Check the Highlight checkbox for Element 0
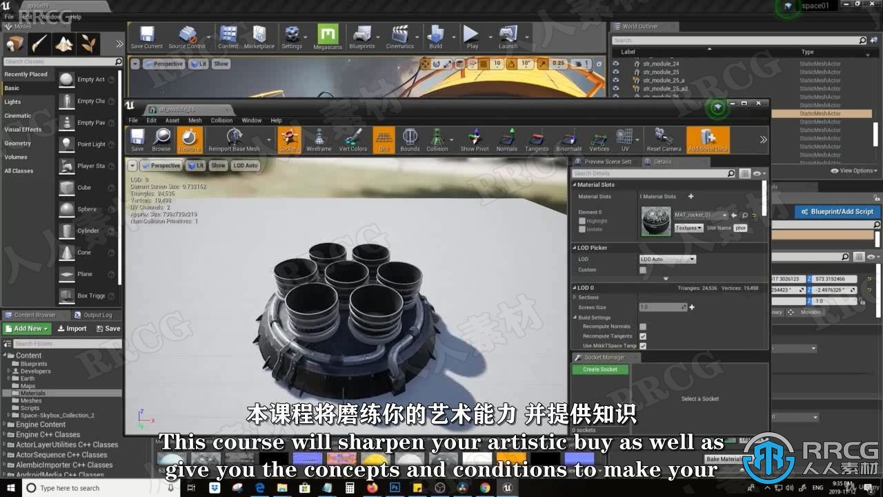Screen dimensions: 883x497 [x=582, y=221]
